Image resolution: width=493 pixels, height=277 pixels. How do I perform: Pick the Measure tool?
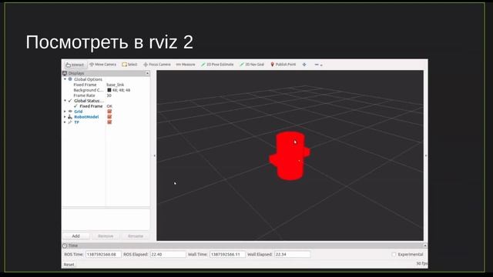[x=186, y=65]
